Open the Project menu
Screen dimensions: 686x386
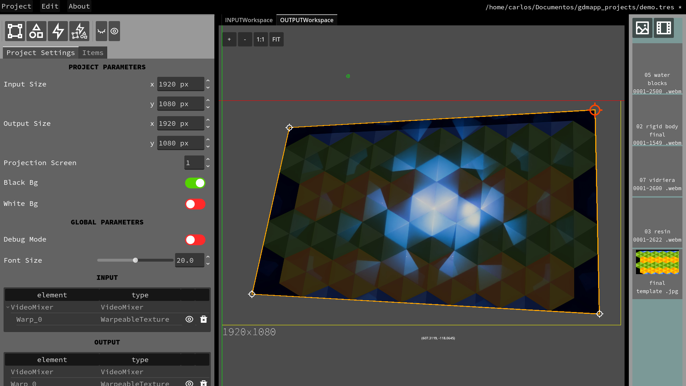(x=16, y=6)
